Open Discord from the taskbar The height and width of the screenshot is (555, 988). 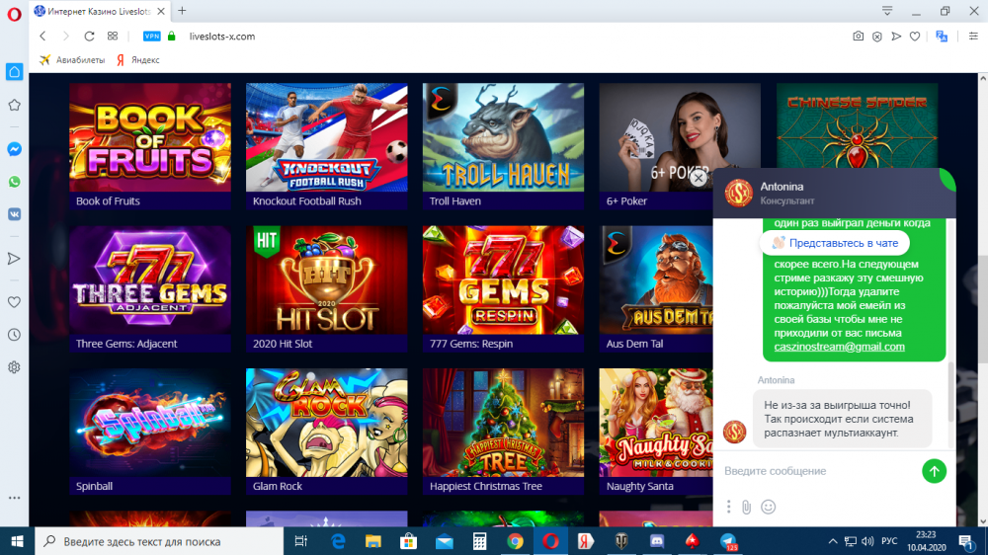tap(657, 541)
